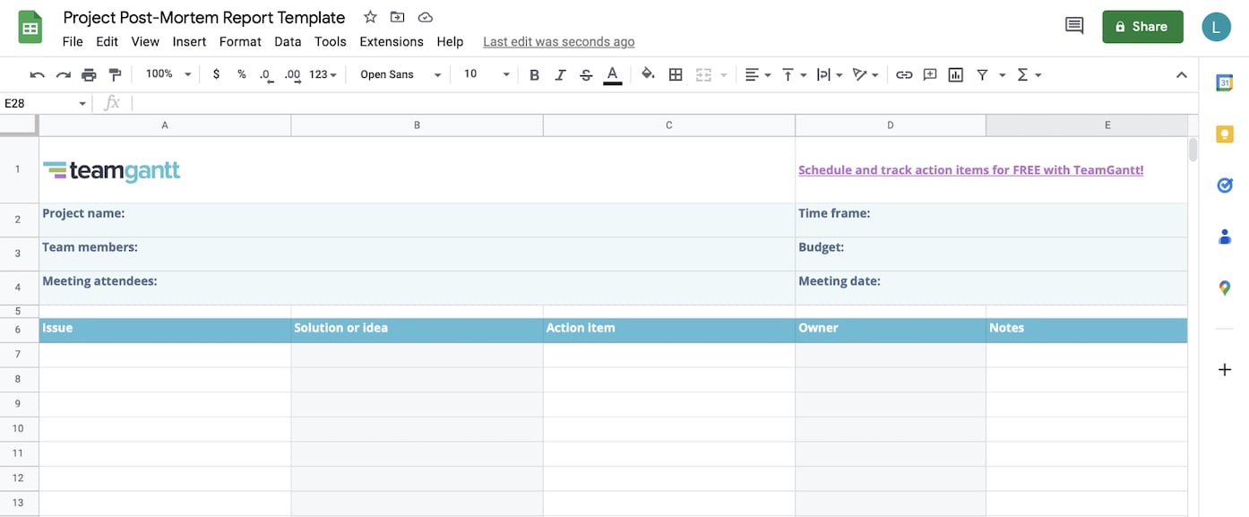This screenshot has height=517, width=1249.
Task: Open the Format menu
Action: 239,41
